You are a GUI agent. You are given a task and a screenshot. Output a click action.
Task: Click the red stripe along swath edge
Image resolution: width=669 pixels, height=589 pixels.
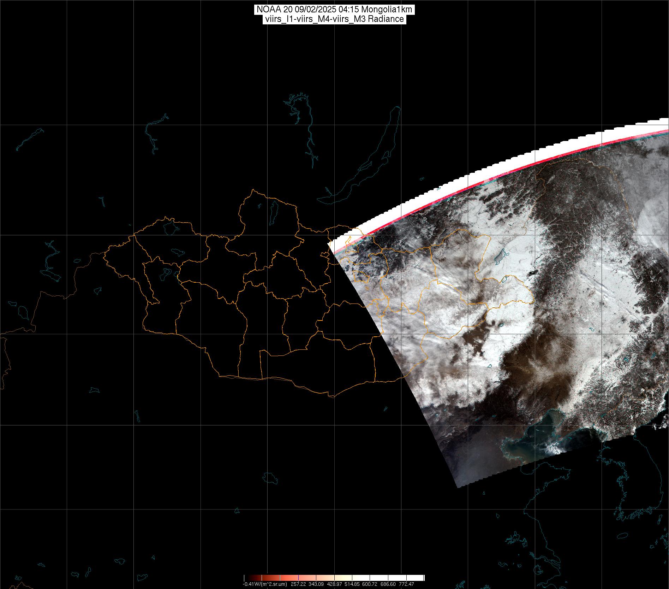(530, 165)
